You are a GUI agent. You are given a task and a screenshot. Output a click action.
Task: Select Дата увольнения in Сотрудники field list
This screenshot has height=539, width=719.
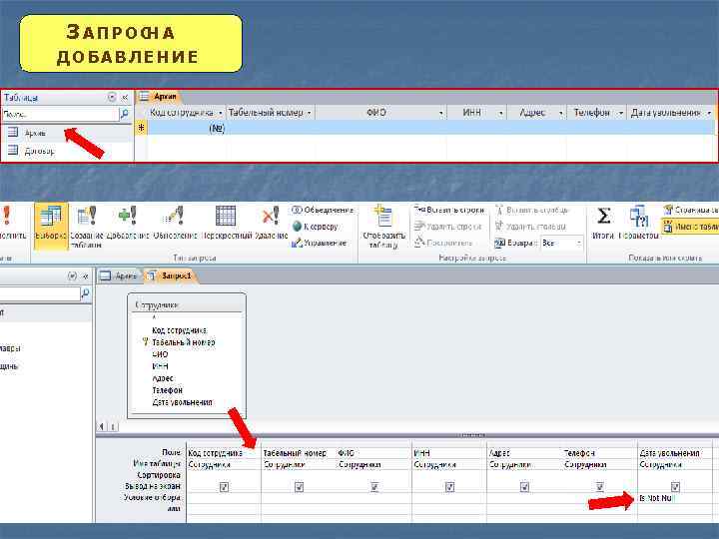click(x=183, y=402)
